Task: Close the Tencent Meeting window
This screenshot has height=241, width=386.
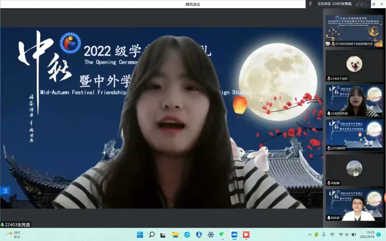Action: pos(382,4)
